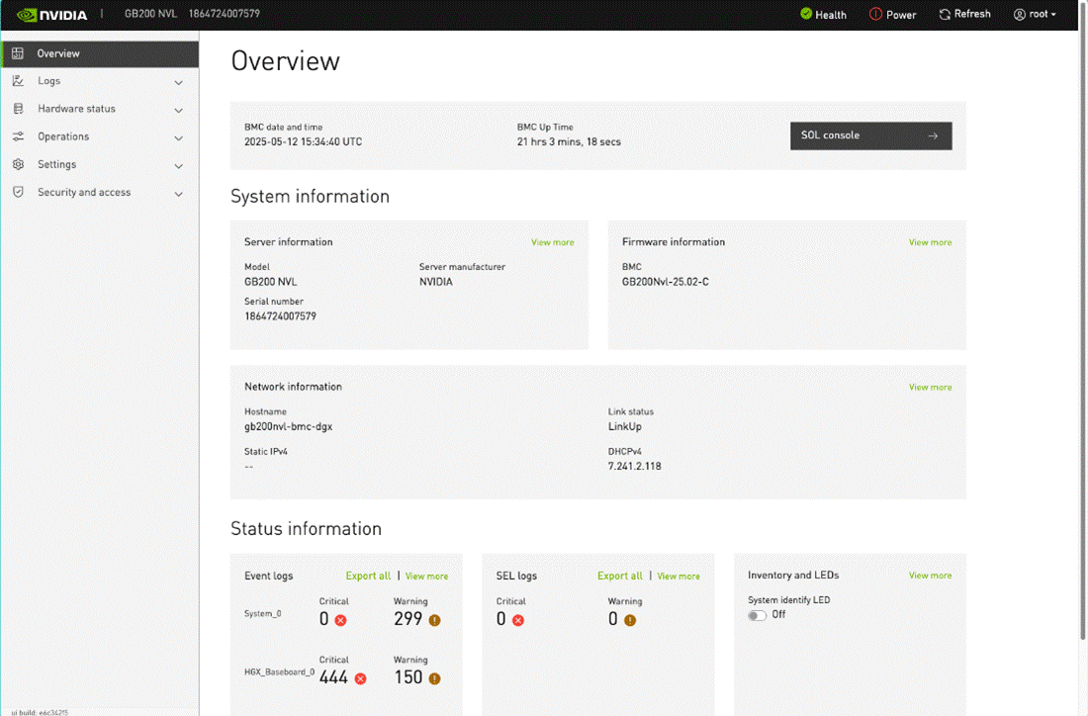
Task: Click the Settings gear sidebar icon
Action: coord(18,164)
